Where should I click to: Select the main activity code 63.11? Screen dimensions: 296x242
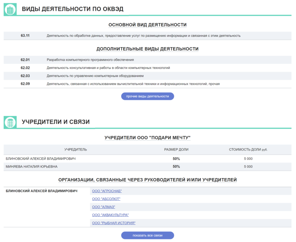25,36
